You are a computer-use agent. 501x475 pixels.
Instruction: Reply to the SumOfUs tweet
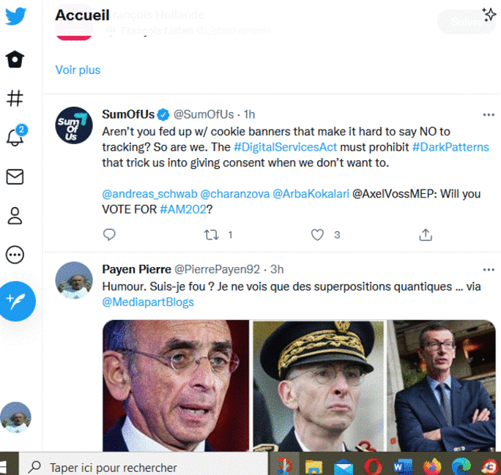110,235
